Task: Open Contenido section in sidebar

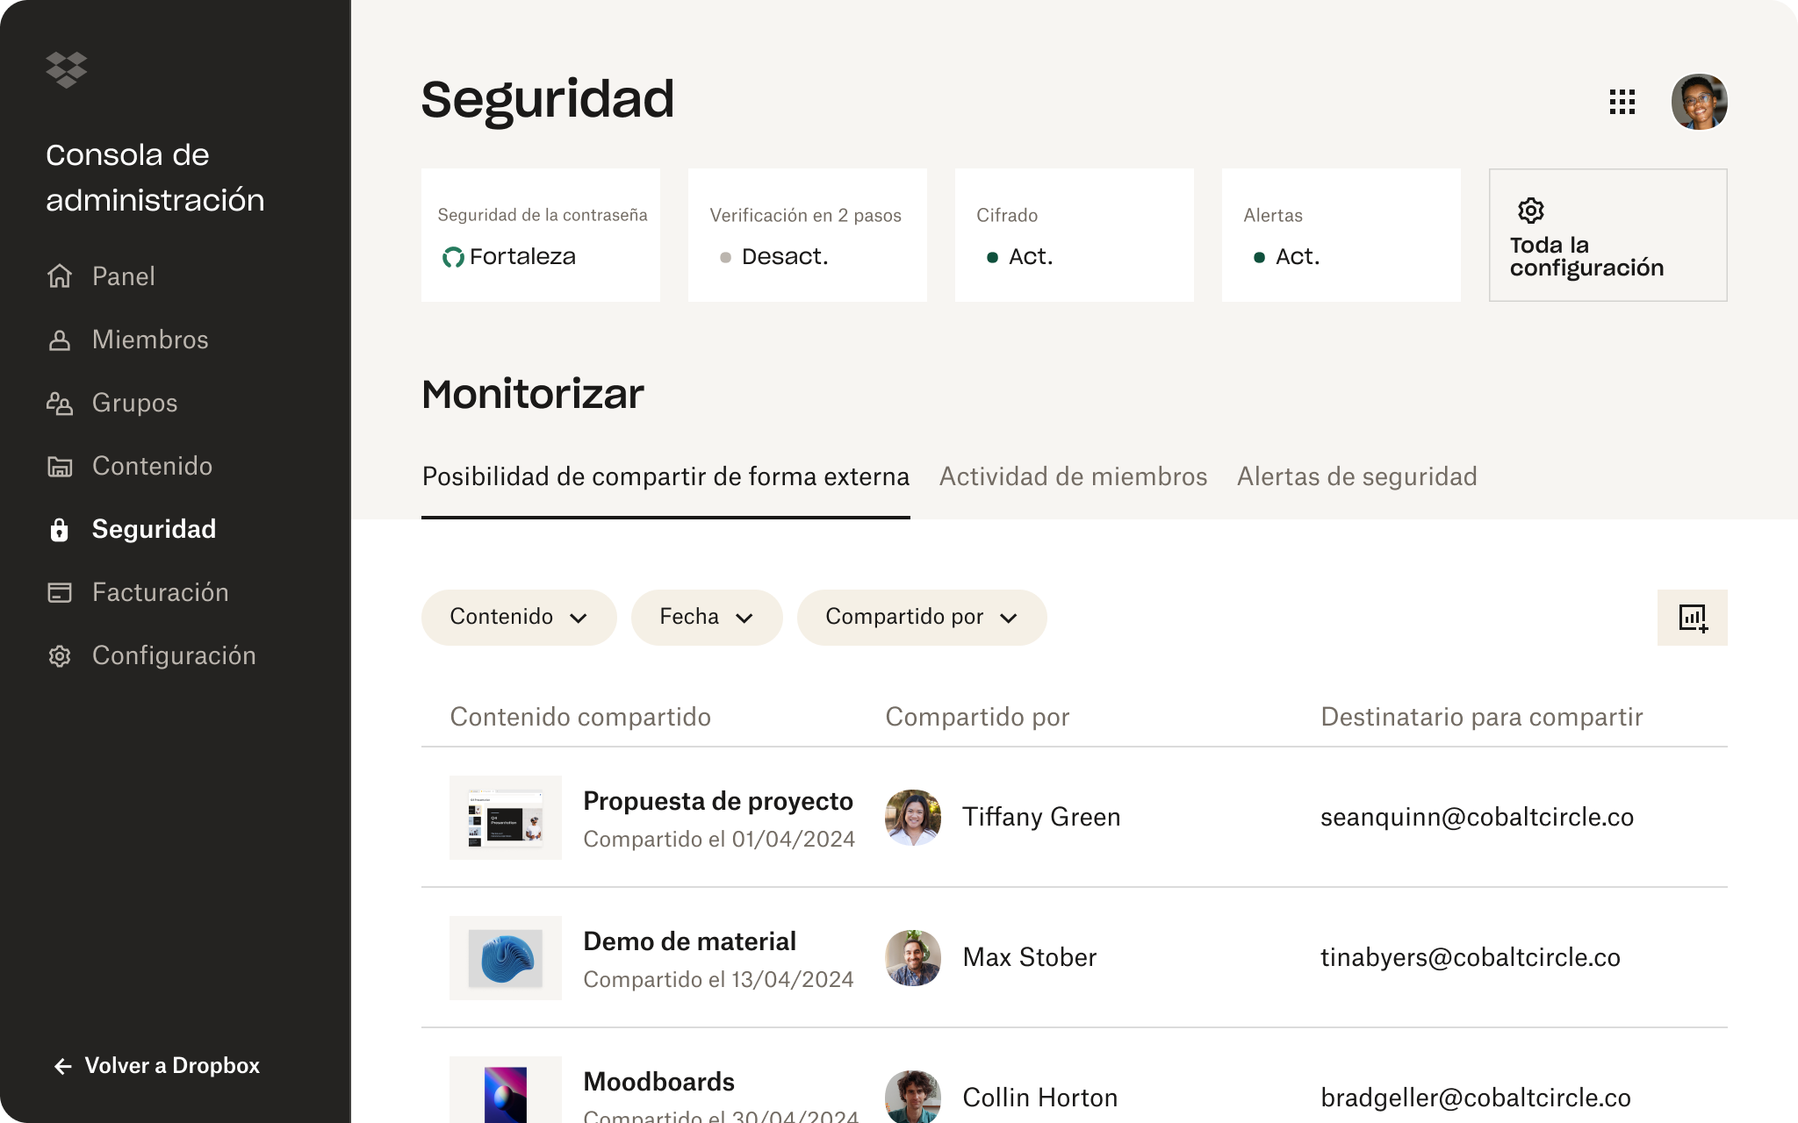Action: [x=152, y=466]
